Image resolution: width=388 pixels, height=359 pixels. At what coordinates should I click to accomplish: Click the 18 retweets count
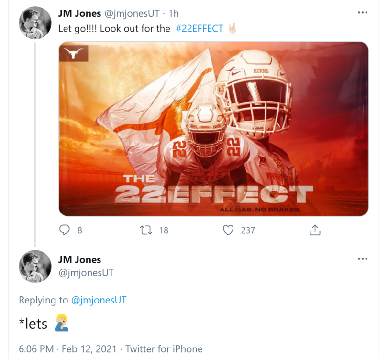[x=164, y=230]
